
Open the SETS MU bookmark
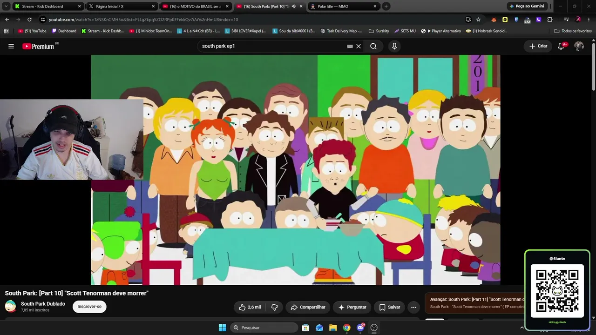(x=405, y=31)
